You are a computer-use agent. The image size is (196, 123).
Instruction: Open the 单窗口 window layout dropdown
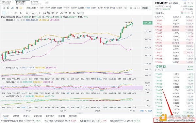pos(146,8)
